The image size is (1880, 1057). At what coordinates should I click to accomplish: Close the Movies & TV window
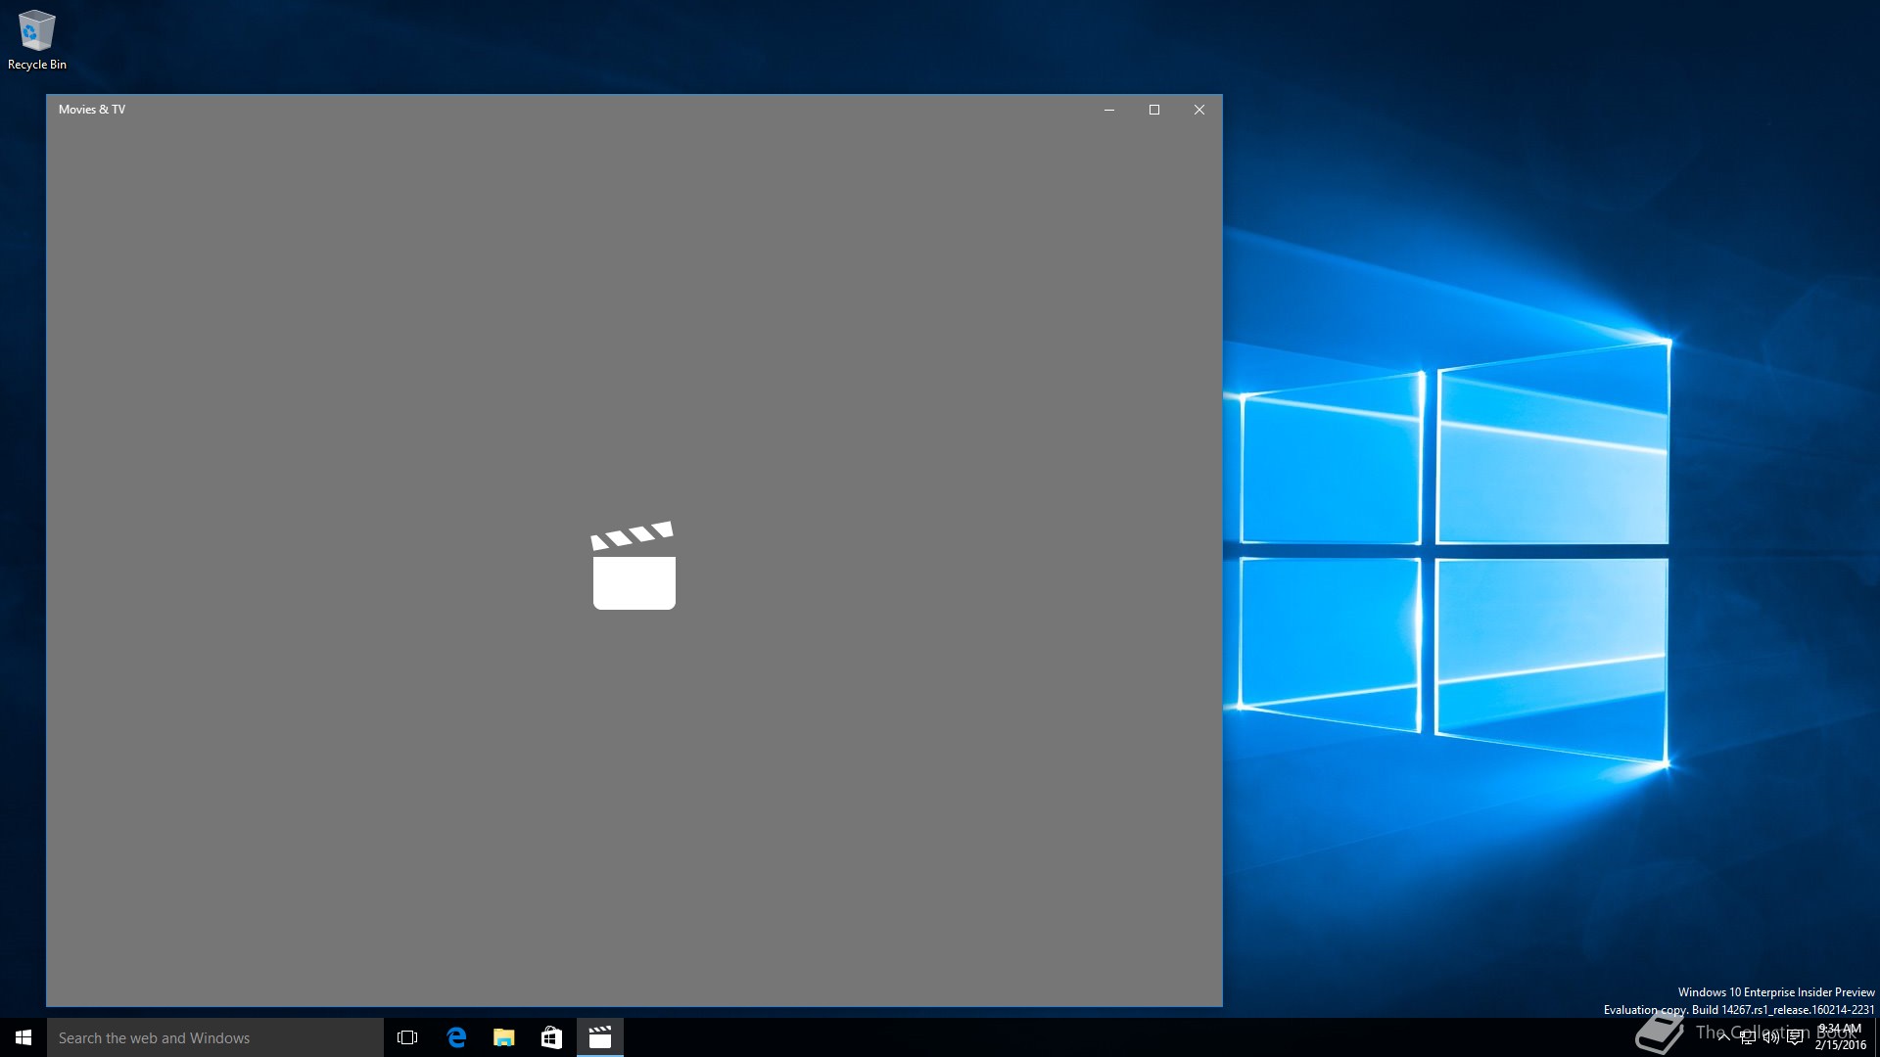click(x=1199, y=110)
